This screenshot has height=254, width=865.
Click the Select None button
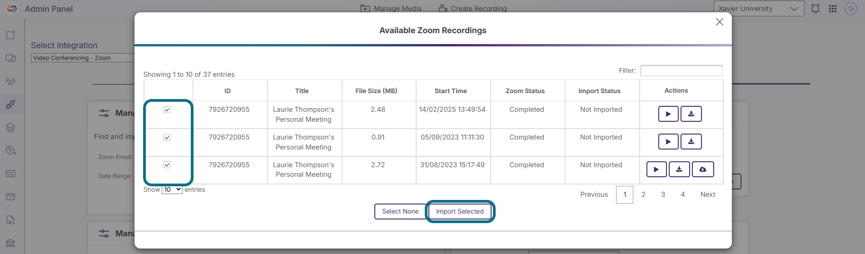click(400, 211)
